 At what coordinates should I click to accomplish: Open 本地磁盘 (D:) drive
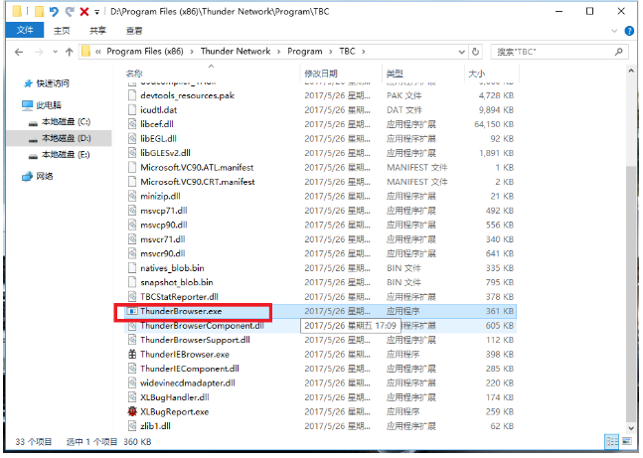click(x=66, y=138)
